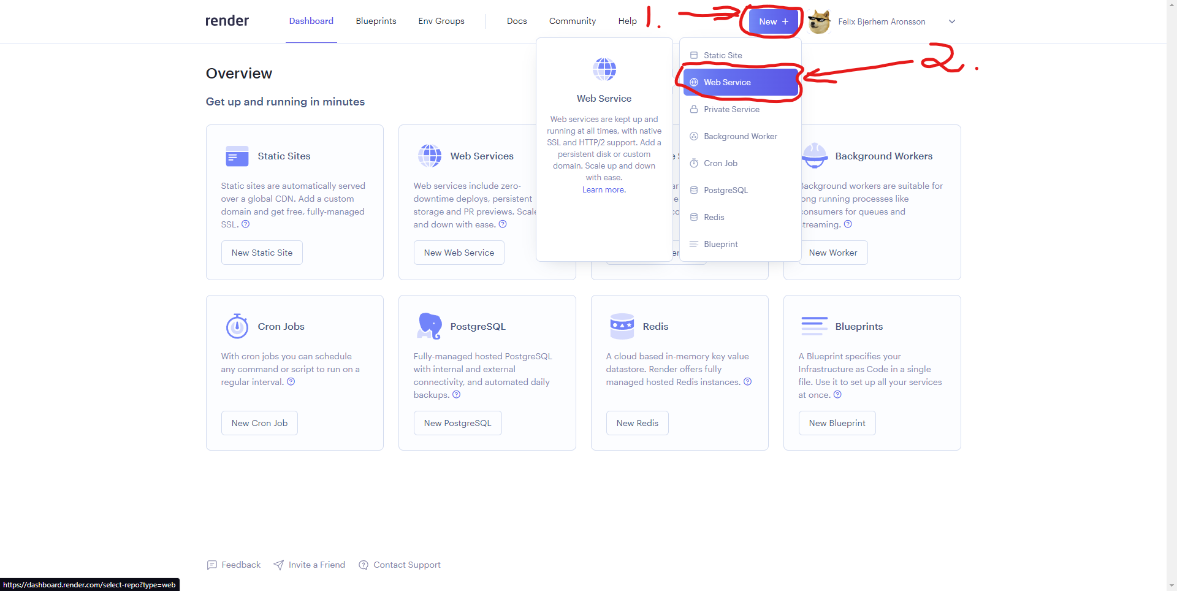This screenshot has height=591, width=1177.
Task: Click the Redis menu icon
Action: [694, 217]
